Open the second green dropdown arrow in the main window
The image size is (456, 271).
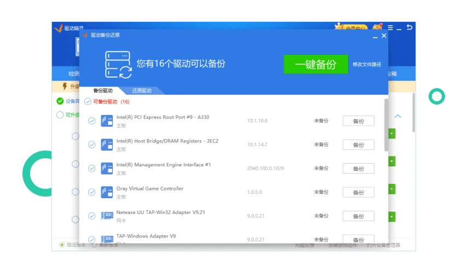pyautogui.click(x=392, y=161)
